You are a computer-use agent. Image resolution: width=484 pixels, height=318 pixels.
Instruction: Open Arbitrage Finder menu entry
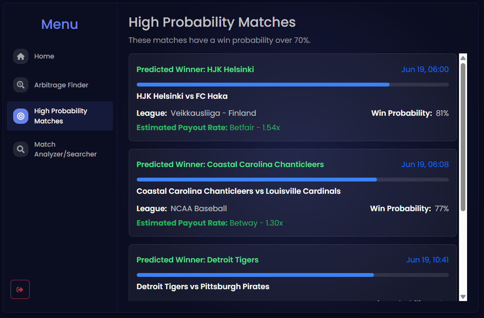tap(60, 85)
